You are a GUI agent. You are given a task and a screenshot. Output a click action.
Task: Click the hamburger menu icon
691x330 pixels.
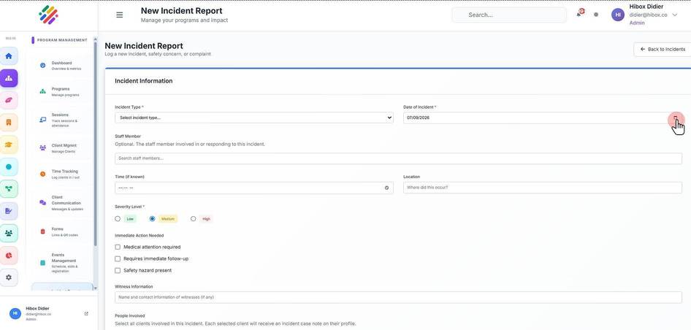click(119, 15)
